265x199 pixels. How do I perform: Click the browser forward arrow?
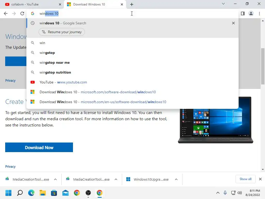(x=14, y=13)
